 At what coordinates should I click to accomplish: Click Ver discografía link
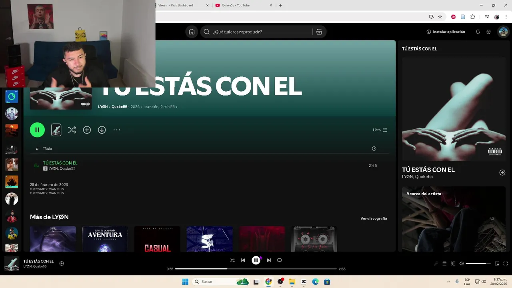(374, 219)
